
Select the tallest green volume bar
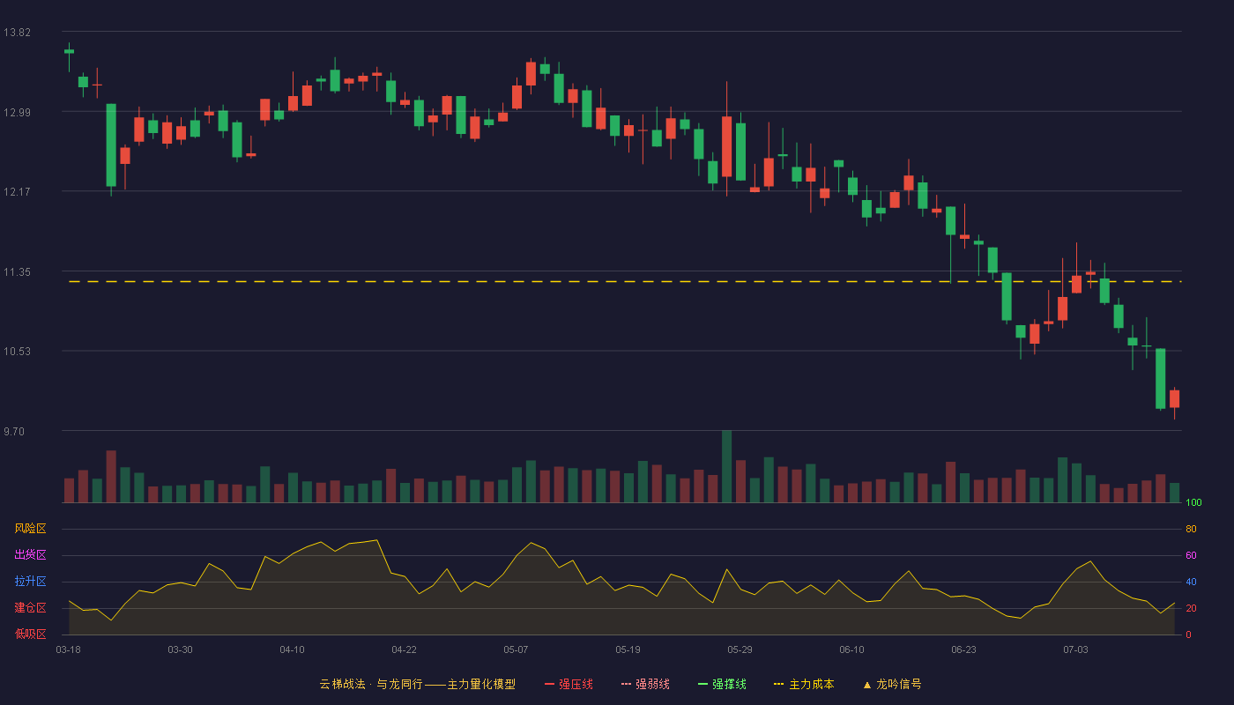(726, 466)
